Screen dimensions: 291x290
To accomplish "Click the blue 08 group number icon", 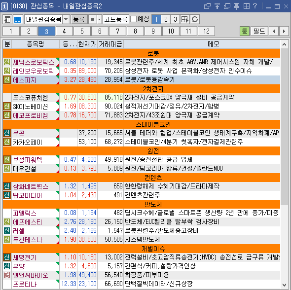I will pyautogui.click(x=18, y=19).
